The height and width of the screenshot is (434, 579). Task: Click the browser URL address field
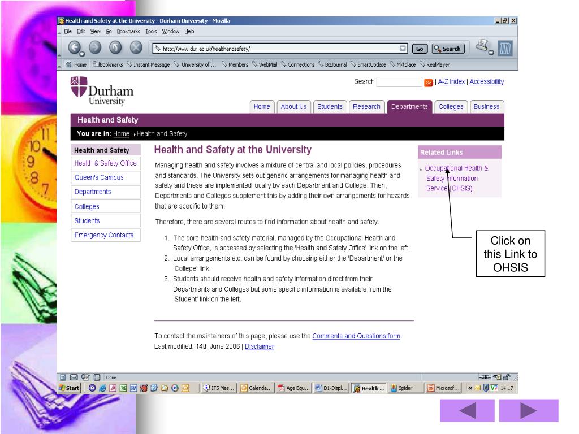tap(280, 49)
